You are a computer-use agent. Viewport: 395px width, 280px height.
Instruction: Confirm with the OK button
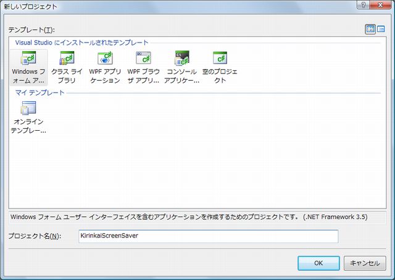tap(318, 263)
